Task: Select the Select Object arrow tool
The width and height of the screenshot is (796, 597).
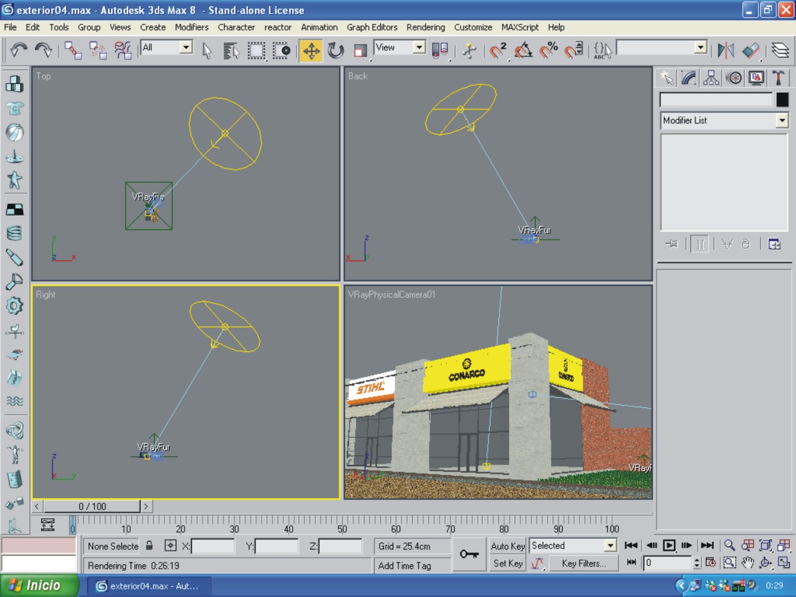Action: tap(207, 50)
